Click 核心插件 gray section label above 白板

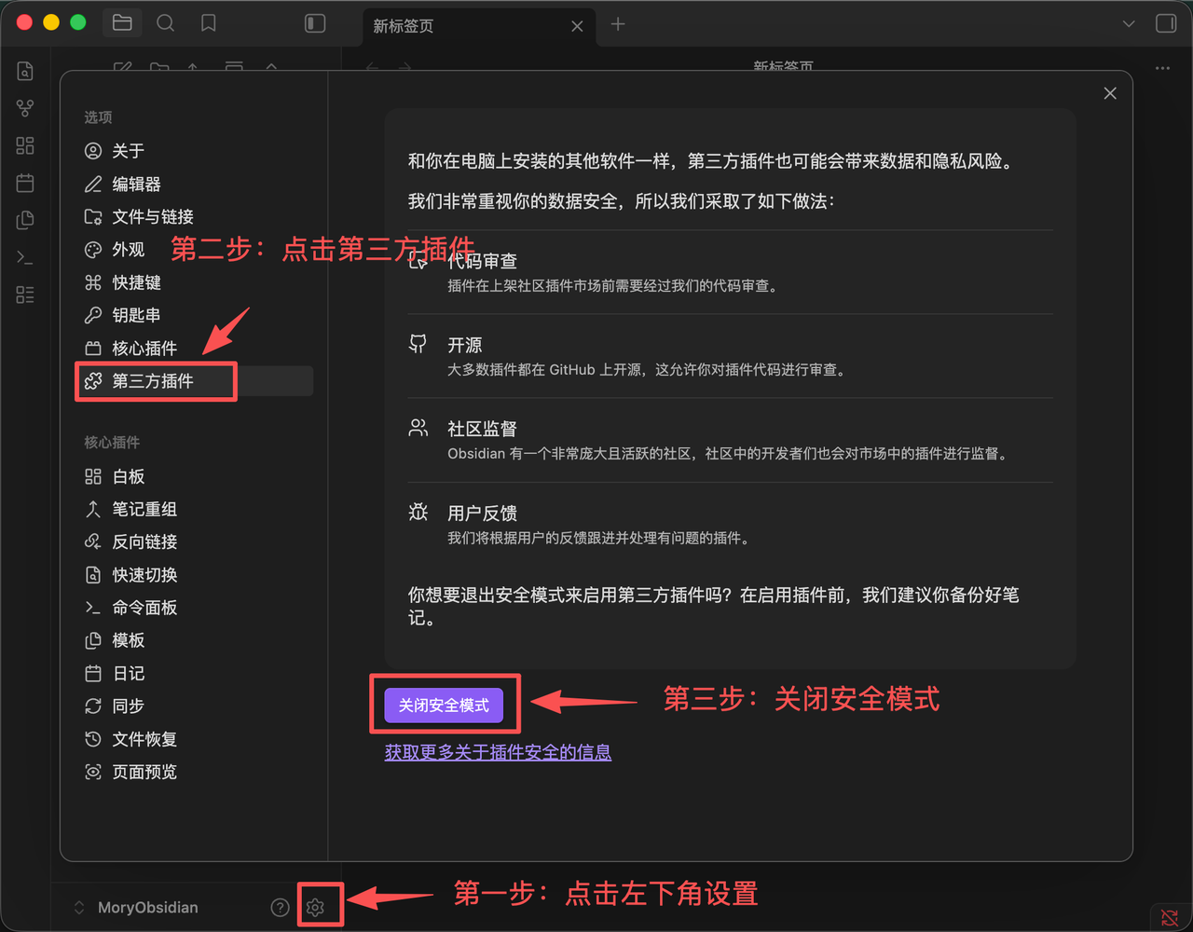(112, 443)
